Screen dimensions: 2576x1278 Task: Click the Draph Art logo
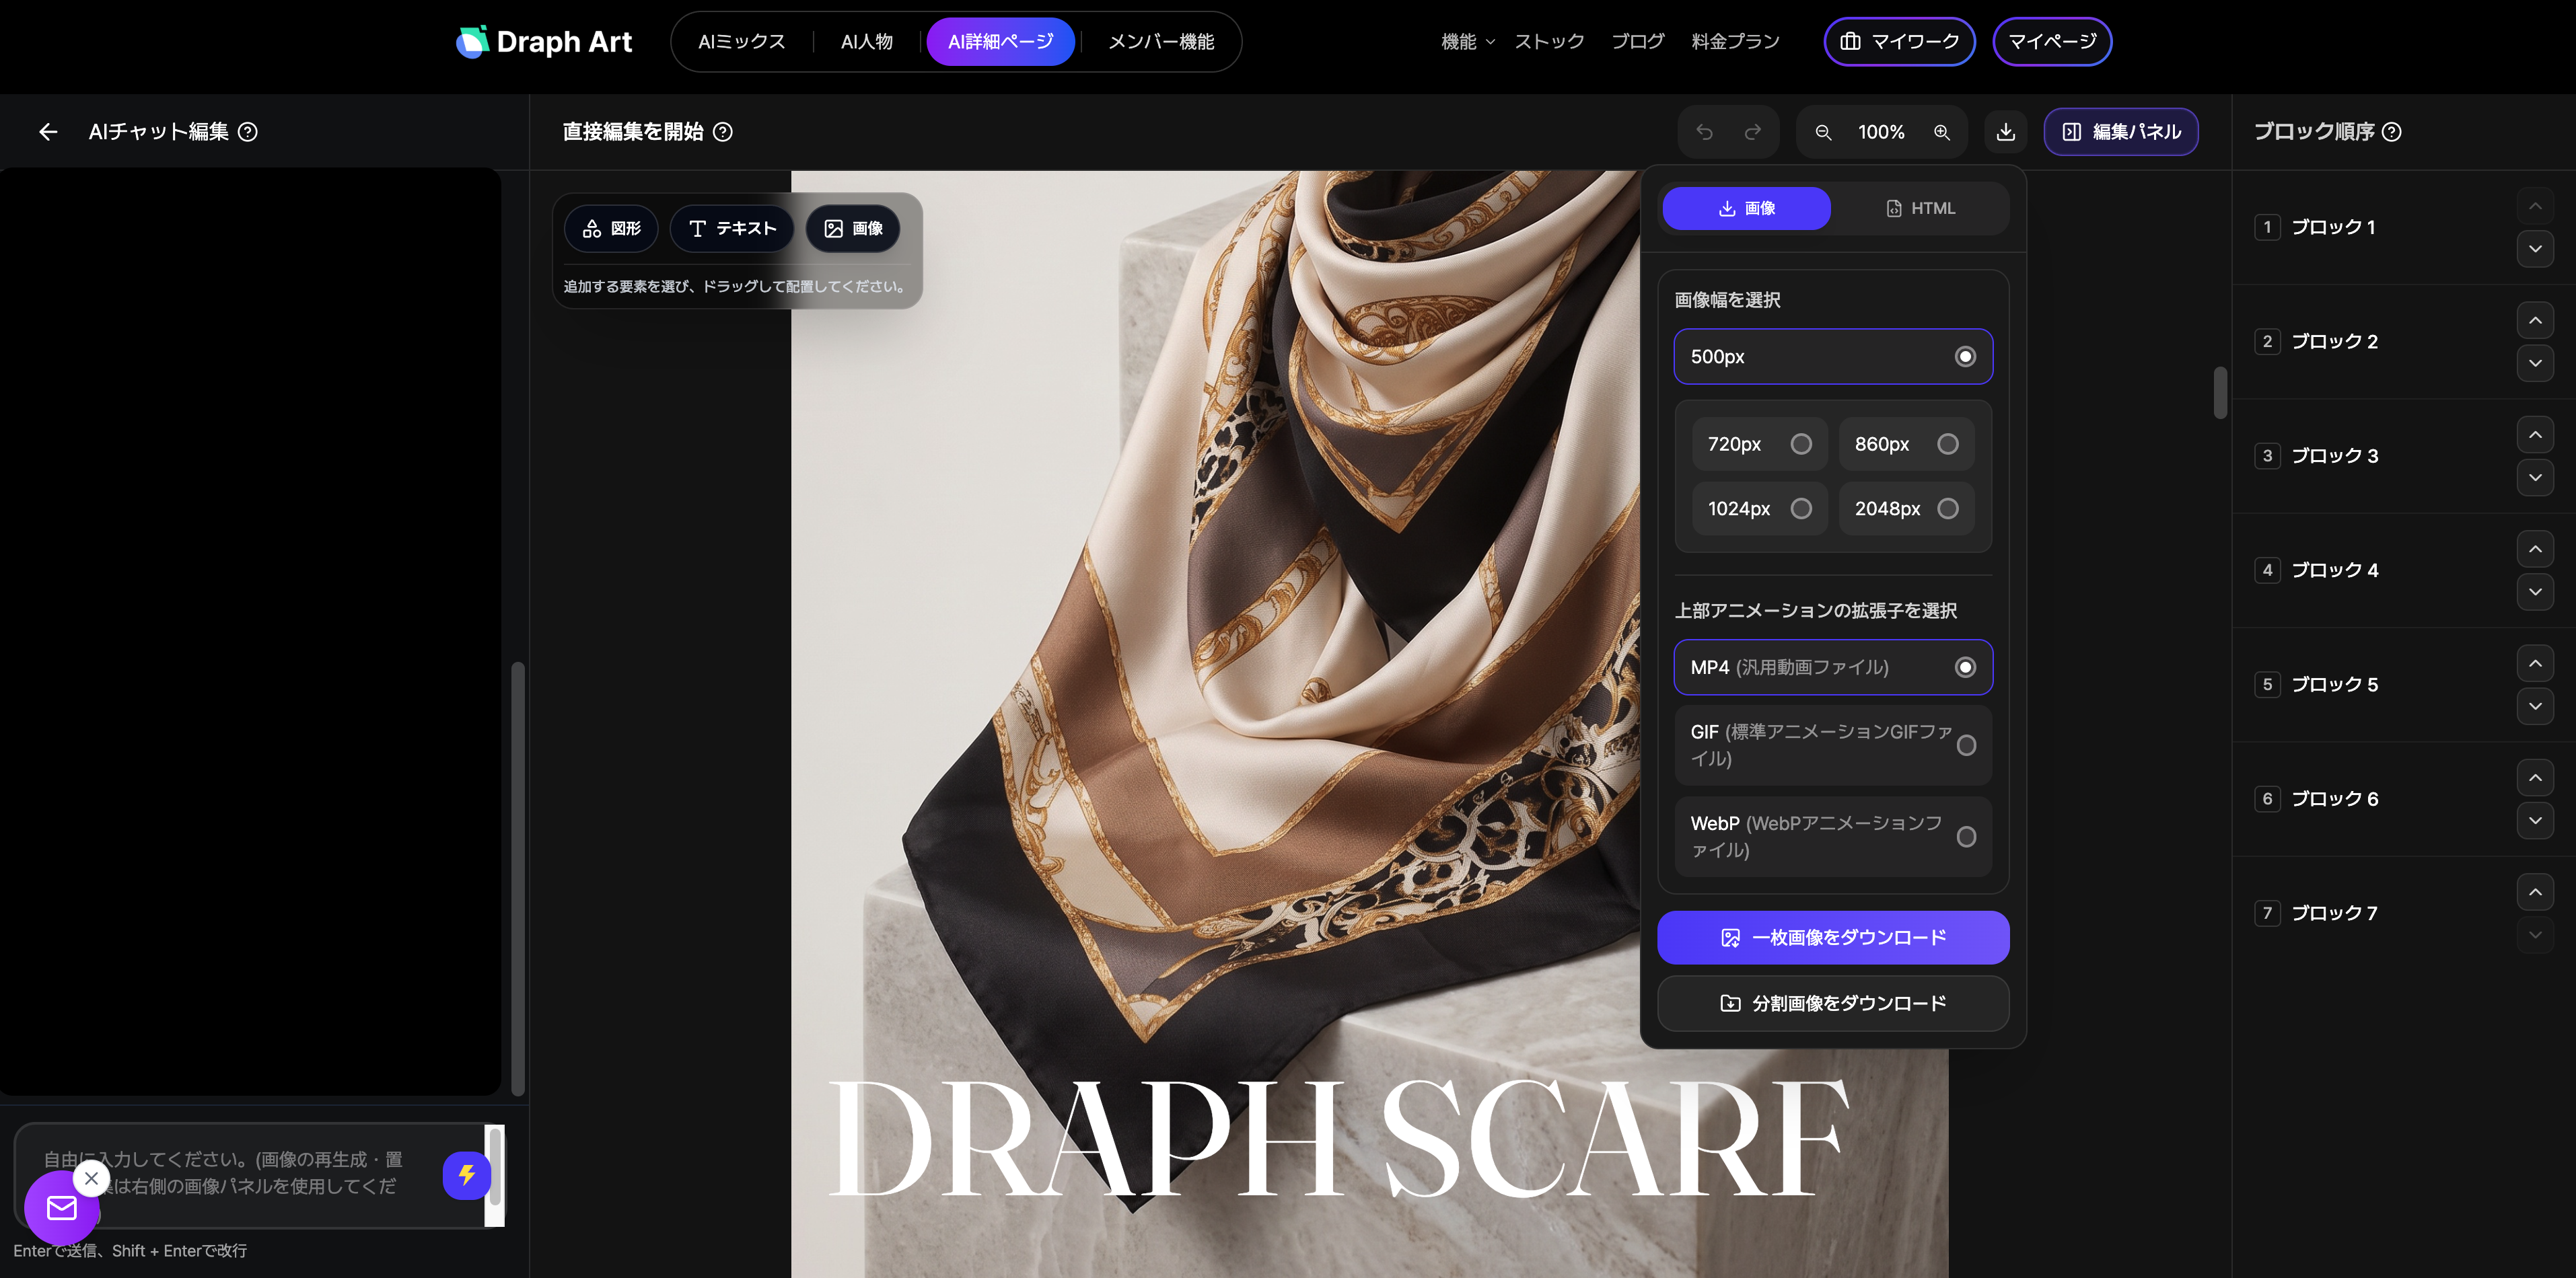coord(544,42)
